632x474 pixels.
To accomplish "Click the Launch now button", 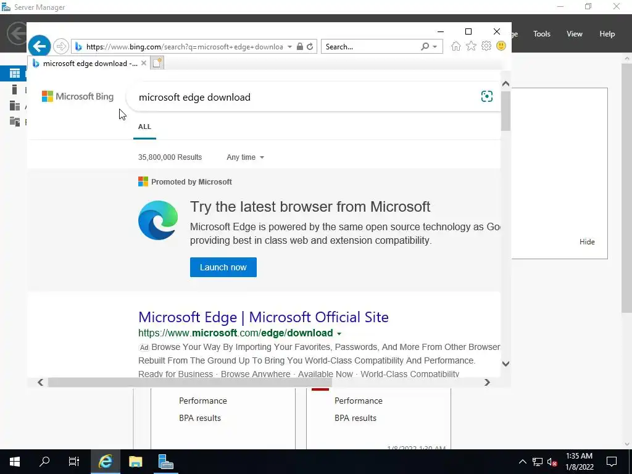I will [223, 267].
